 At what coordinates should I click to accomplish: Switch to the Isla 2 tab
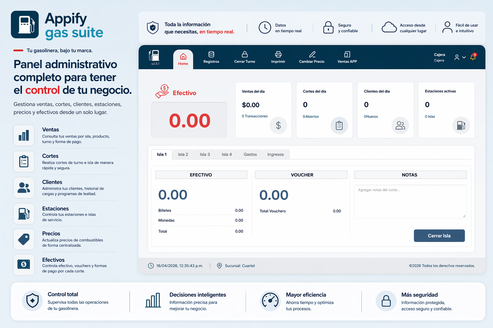(183, 154)
